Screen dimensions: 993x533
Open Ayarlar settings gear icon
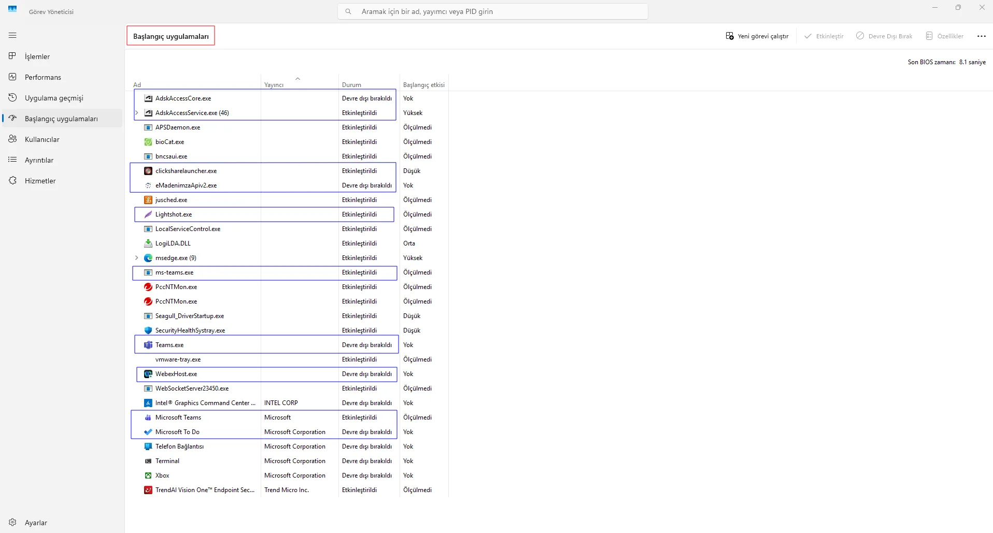coord(12,522)
